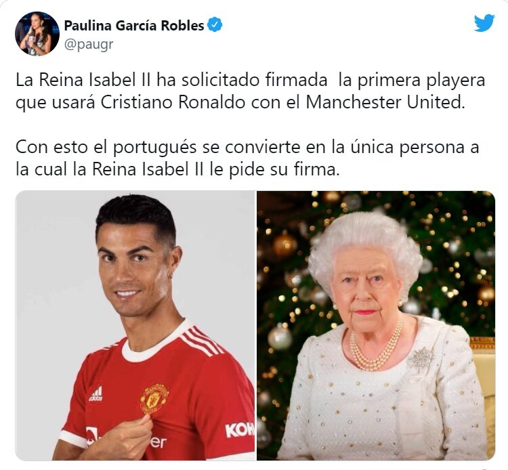Open the Twitter bird logo
Viewport: 508px width, 470px height.
(484, 22)
